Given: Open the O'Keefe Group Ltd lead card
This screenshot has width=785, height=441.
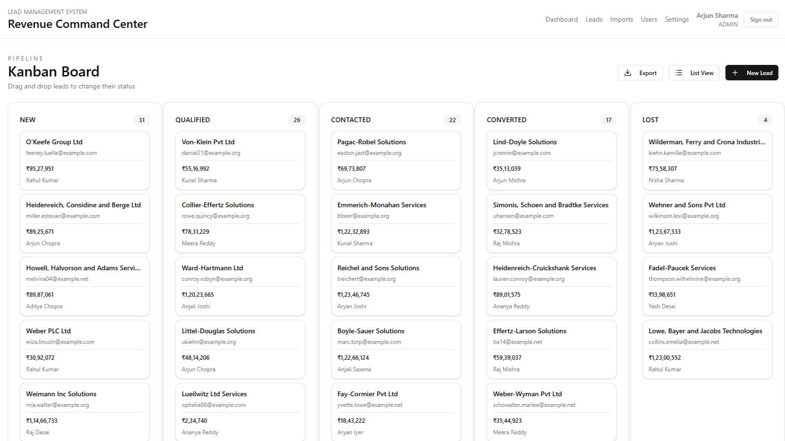Looking at the screenshot, I should [x=85, y=161].
